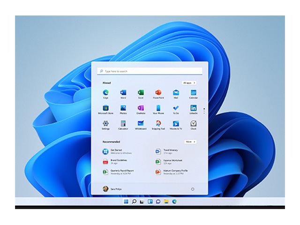
Task: Show All apps list
Action: [x=189, y=83]
